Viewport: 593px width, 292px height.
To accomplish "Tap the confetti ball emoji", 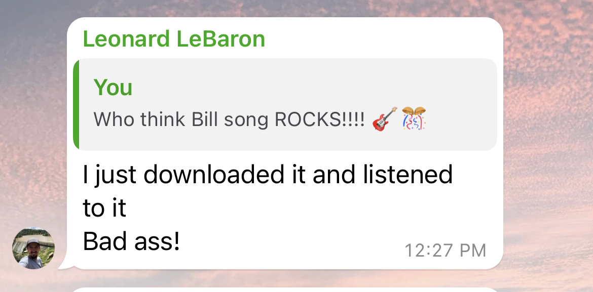I will point(414,118).
